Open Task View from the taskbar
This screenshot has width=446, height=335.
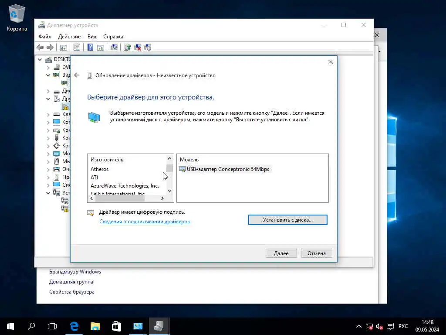[x=52, y=326]
